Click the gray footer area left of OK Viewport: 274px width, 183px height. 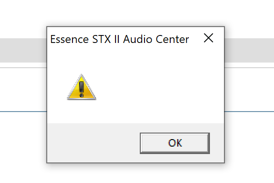pos(94,143)
